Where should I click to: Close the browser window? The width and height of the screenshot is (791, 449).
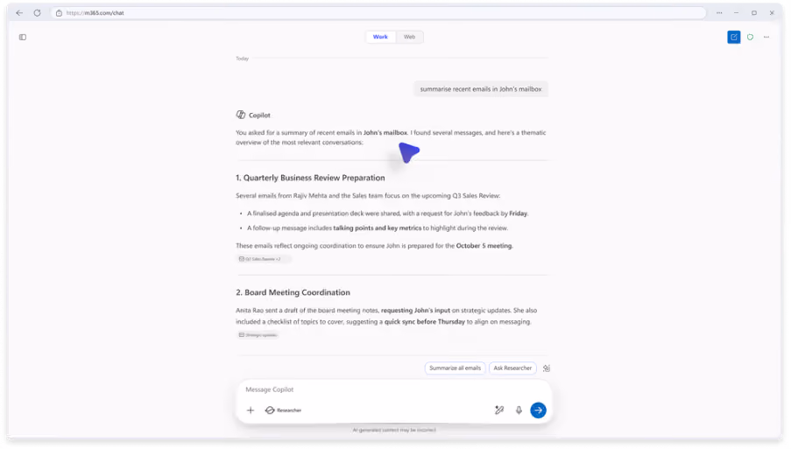tap(772, 13)
